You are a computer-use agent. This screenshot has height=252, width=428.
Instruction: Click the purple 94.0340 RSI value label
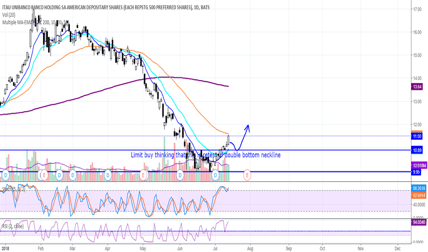(419, 222)
